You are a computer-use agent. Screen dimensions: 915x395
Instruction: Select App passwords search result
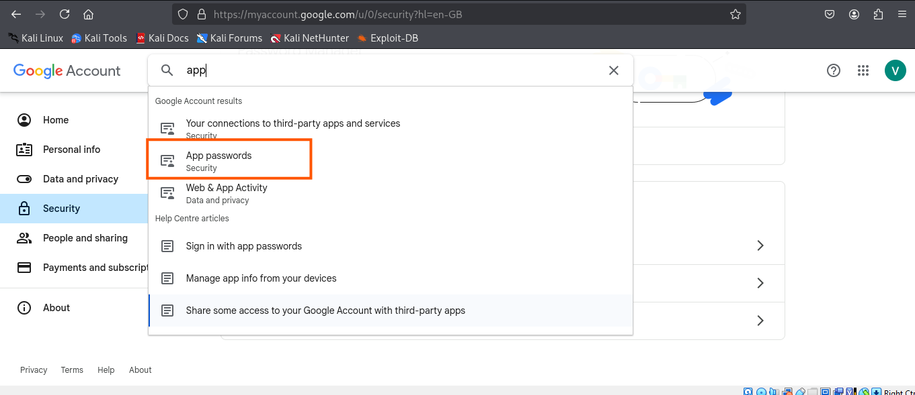pyautogui.click(x=391, y=161)
